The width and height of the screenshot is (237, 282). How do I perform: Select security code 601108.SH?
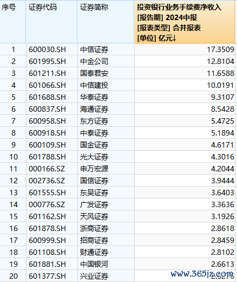coord(51,252)
